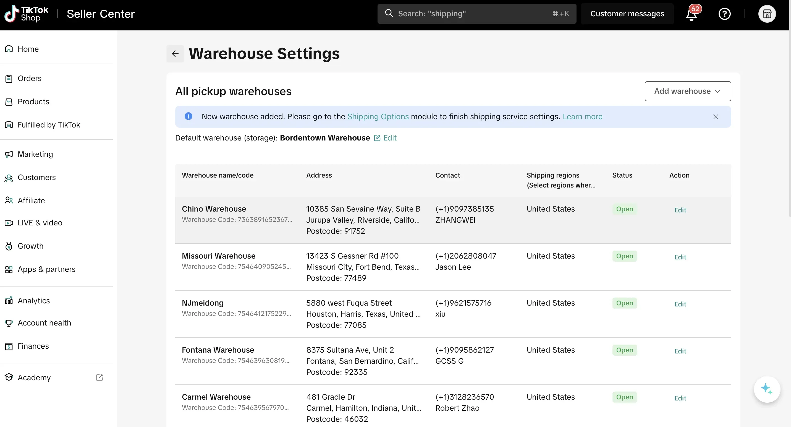Image resolution: width=791 pixels, height=427 pixels.
Task: Edit the default Bordentown Warehouse
Action: (x=385, y=138)
